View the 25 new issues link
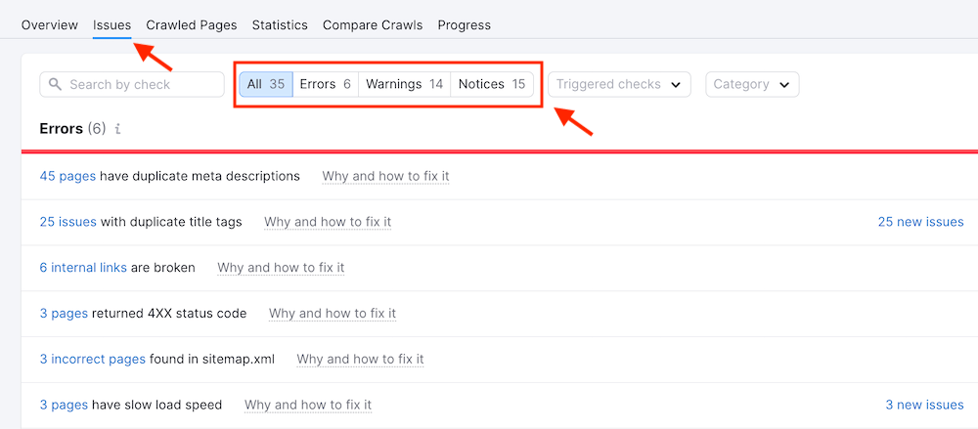The height and width of the screenshot is (429, 978). [920, 222]
